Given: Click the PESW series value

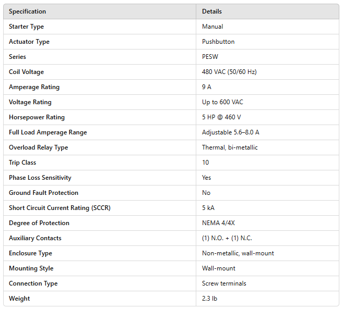Looking at the screenshot, I should [210, 57].
